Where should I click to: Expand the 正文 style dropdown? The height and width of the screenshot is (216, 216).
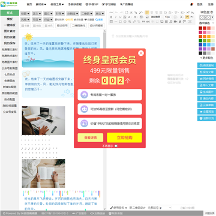click(37, 14)
